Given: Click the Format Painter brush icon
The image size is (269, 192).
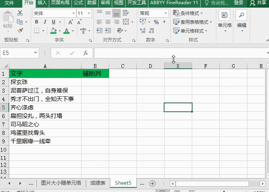Looking at the screenshot, I should point(20,30).
